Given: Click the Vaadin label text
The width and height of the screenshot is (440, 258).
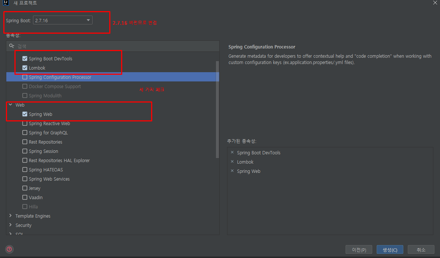Looking at the screenshot, I should [36, 197].
